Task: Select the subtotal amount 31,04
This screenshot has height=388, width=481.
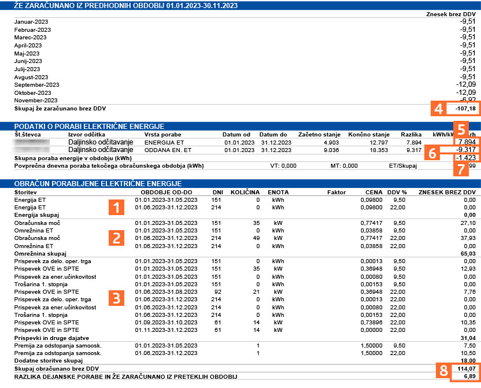Action: [x=468, y=338]
